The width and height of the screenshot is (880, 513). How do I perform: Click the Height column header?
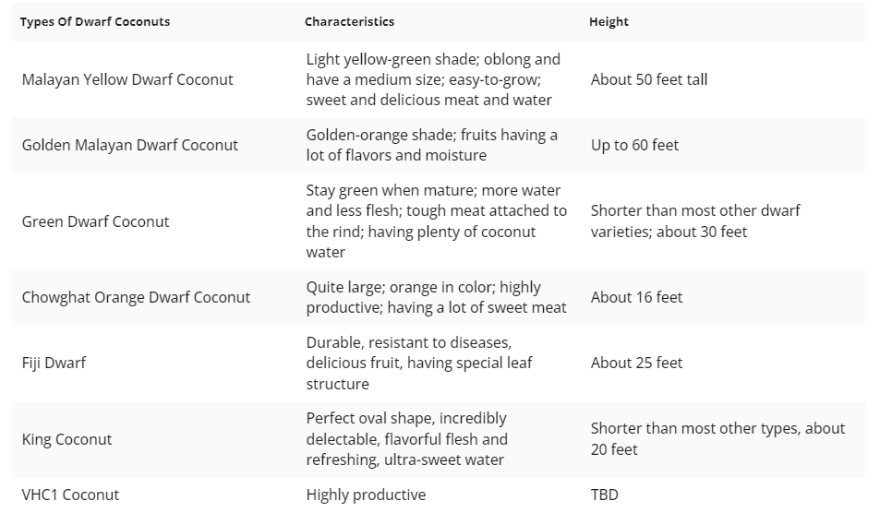click(x=609, y=22)
